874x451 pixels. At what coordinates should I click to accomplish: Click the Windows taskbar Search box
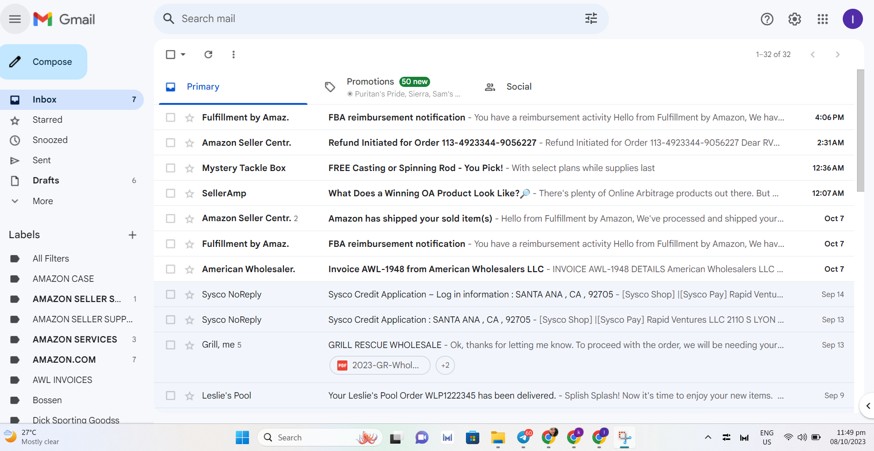coord(320,438)
